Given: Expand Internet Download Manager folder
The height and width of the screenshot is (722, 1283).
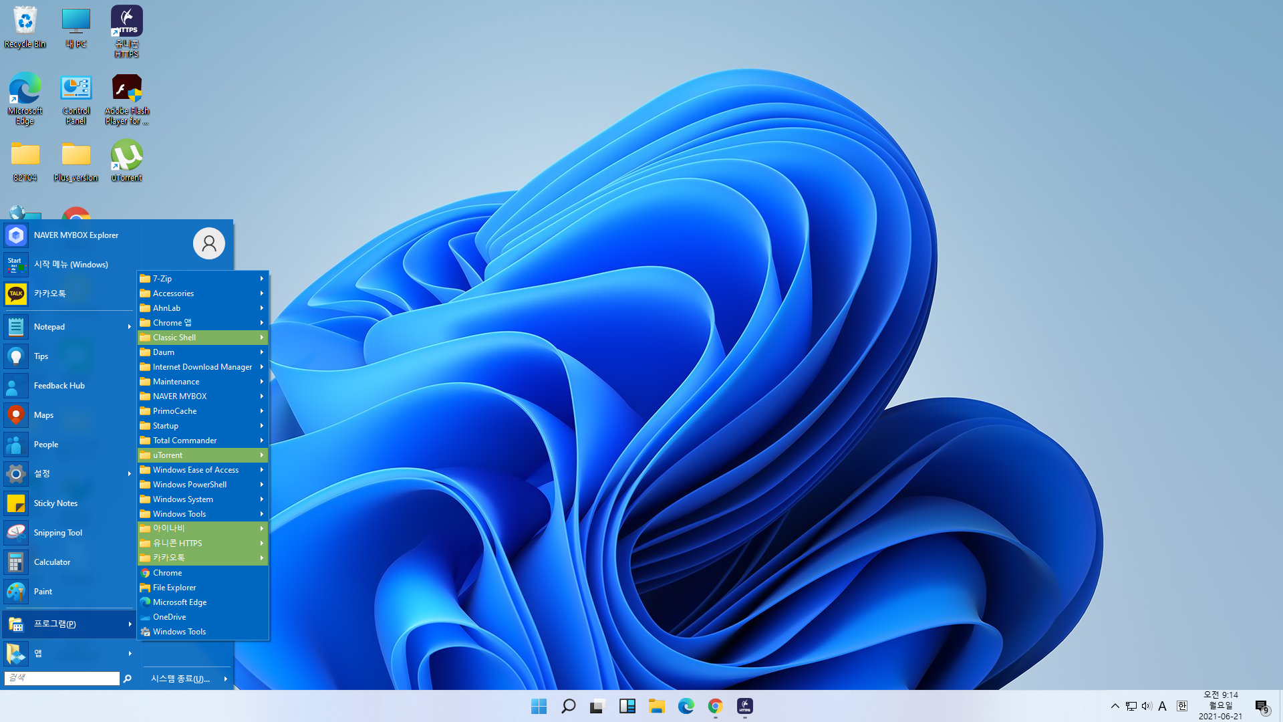Looking at the screenshot, I should point(202,367).
